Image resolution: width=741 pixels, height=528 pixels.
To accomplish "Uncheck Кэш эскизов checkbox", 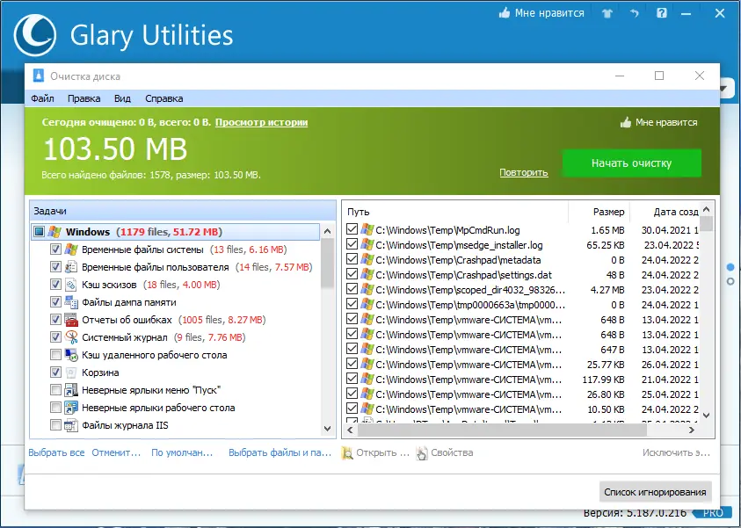I will pyautogui.click(x=55, y=285).
